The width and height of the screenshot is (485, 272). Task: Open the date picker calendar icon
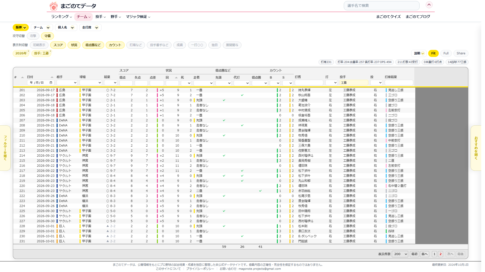pyautogui.click(x=51, y=83)
